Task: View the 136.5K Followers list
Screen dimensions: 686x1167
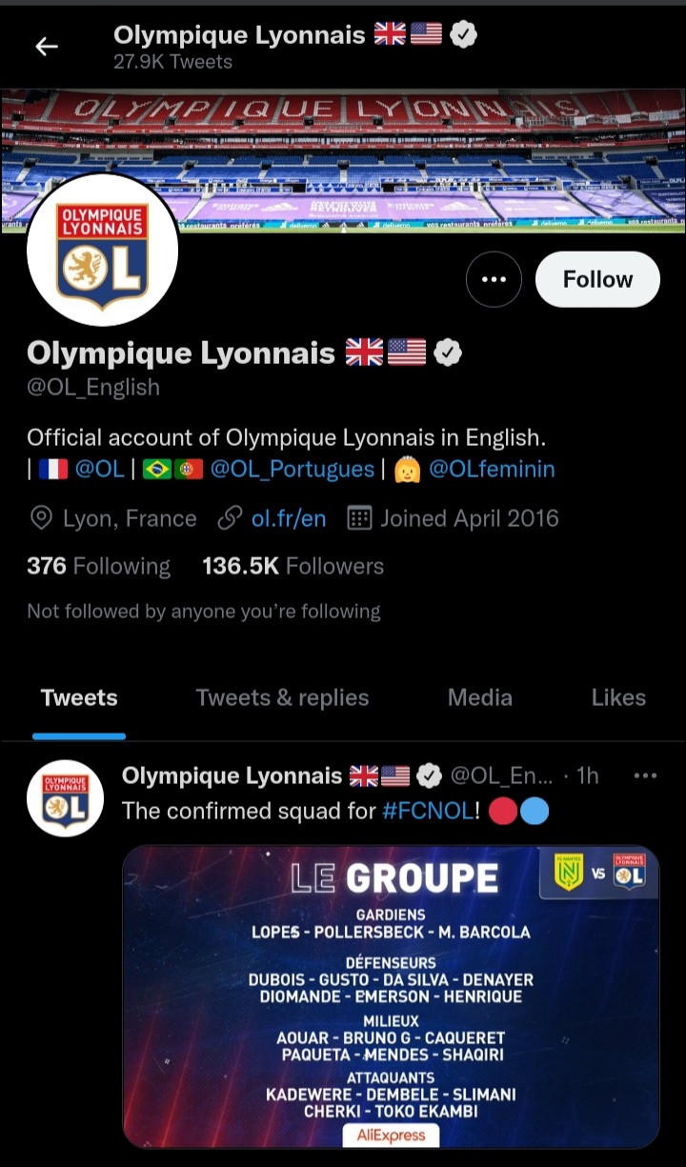Action: [293, 566]
